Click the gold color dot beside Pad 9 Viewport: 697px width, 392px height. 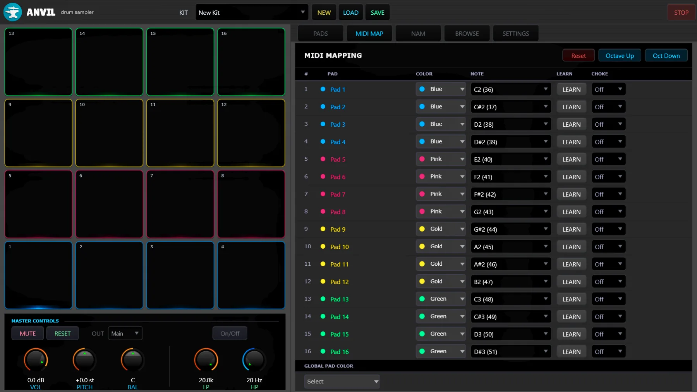pyautogui.click(x=323, y=229)
